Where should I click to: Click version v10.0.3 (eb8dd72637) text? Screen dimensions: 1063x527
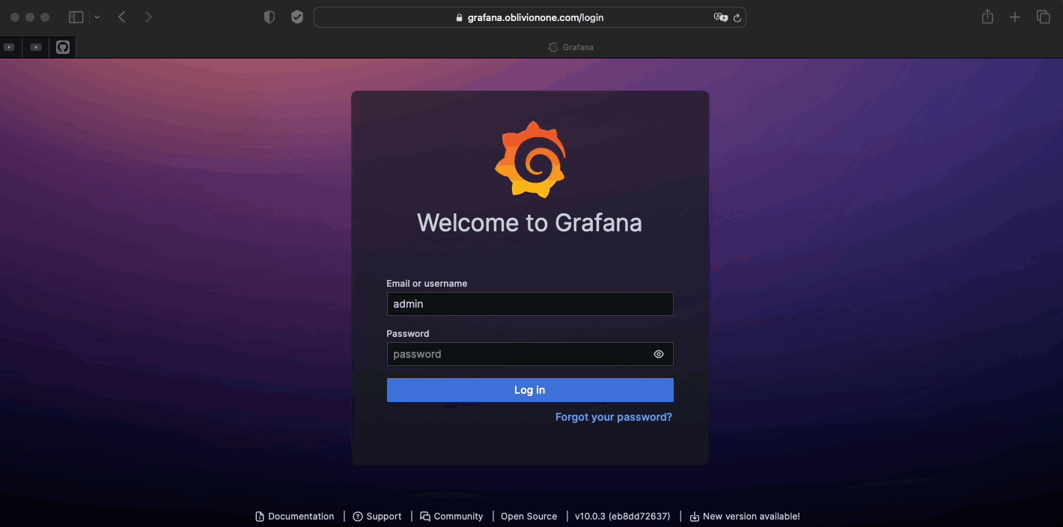[x=623, y=517]
